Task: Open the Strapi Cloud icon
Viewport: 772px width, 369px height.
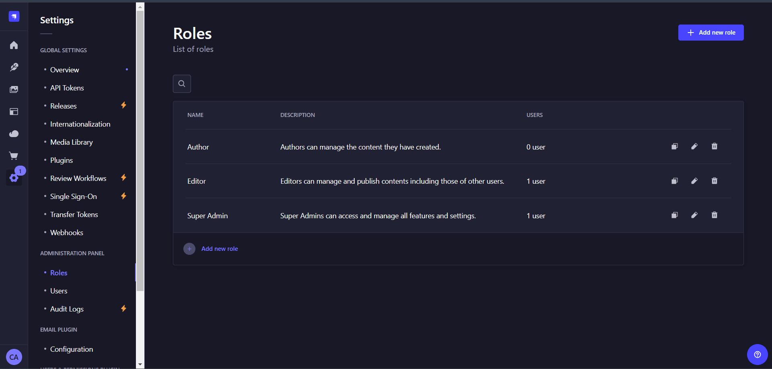Action: point(14,133)
